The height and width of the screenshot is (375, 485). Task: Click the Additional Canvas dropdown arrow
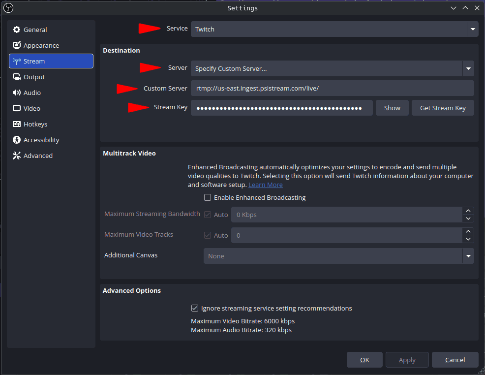click(468, 256)
